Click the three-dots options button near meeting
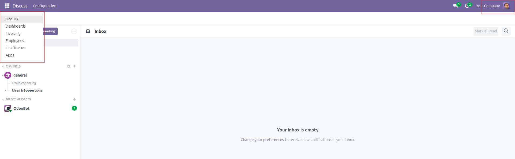The height and width of the screenshot is (159, 515). (x=74, y=31)
